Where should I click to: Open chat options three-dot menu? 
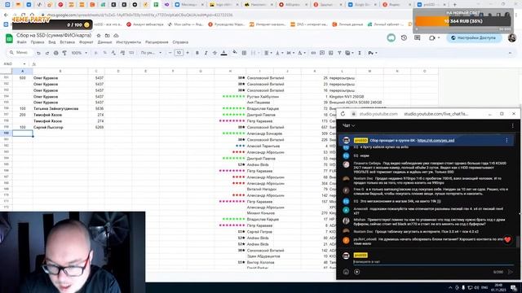coord(513,125)
